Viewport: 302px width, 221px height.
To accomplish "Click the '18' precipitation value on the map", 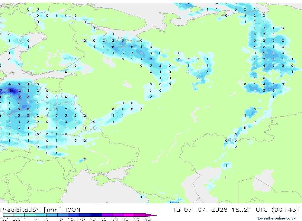I will pos(9,90).
